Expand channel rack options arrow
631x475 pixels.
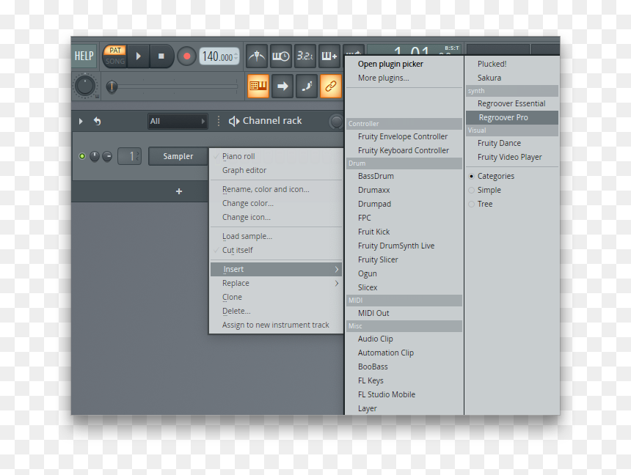(81, 121)
